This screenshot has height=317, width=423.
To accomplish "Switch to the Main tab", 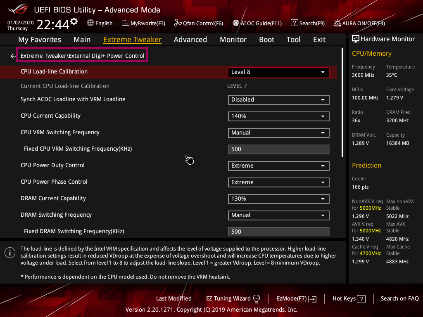I will coord(82,40).
